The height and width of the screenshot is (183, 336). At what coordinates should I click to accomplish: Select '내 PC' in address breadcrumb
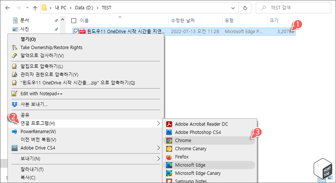[x=61, y=8]
